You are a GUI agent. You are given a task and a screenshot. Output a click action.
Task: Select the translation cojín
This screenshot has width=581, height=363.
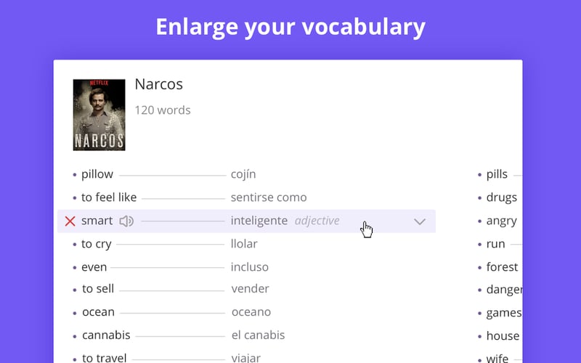[x=243, y=174]
